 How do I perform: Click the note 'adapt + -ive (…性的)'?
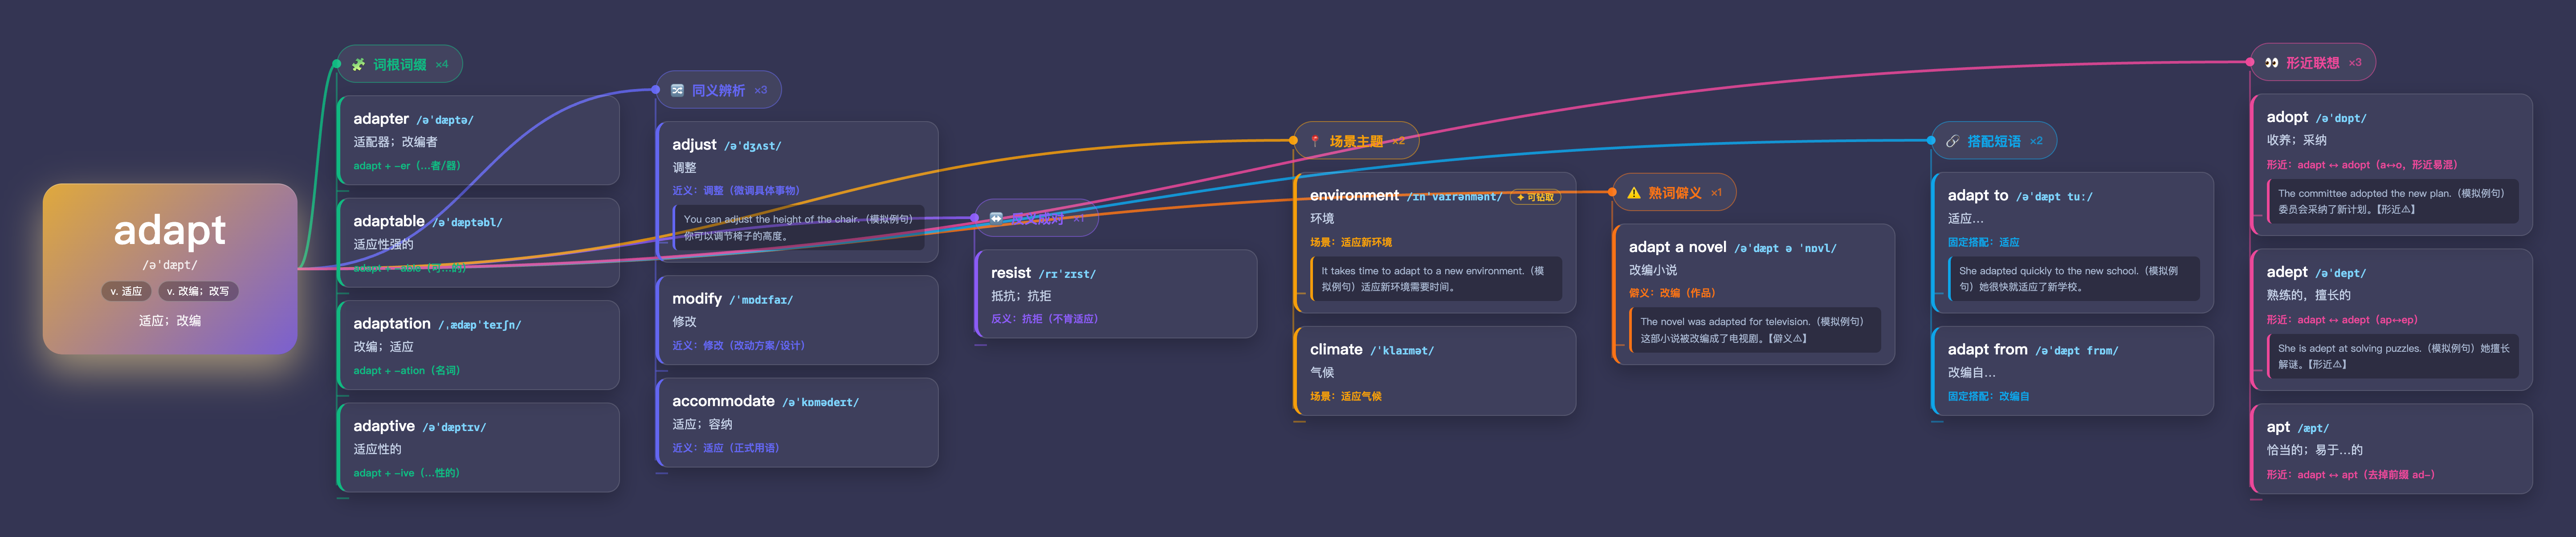pyautogui.click(x=407, y=473)
